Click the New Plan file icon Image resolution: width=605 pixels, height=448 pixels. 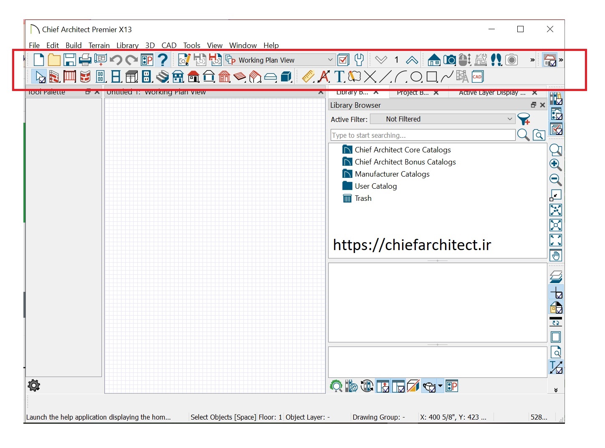[39, 60]
